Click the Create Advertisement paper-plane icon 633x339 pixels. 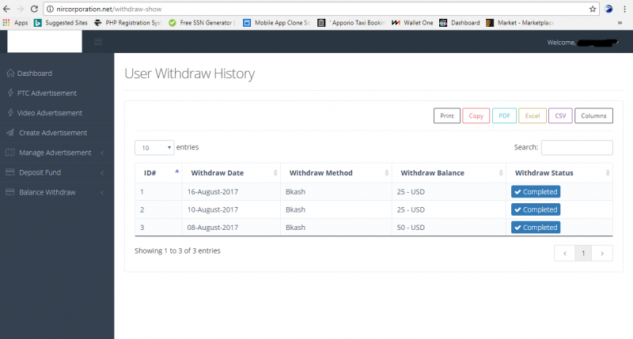pyautogui.click(x=10, y=132)
